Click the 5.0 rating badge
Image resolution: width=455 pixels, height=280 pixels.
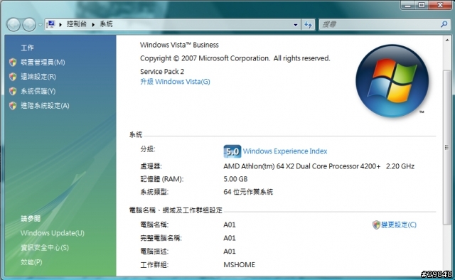pos(232,151)
